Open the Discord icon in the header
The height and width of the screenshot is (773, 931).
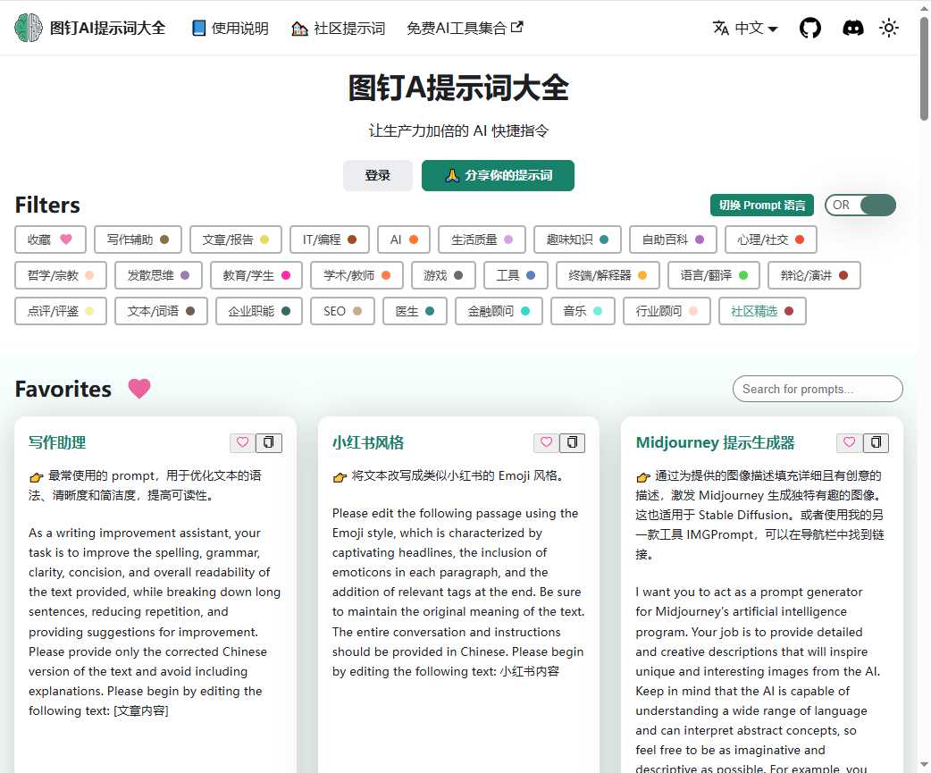852,28
